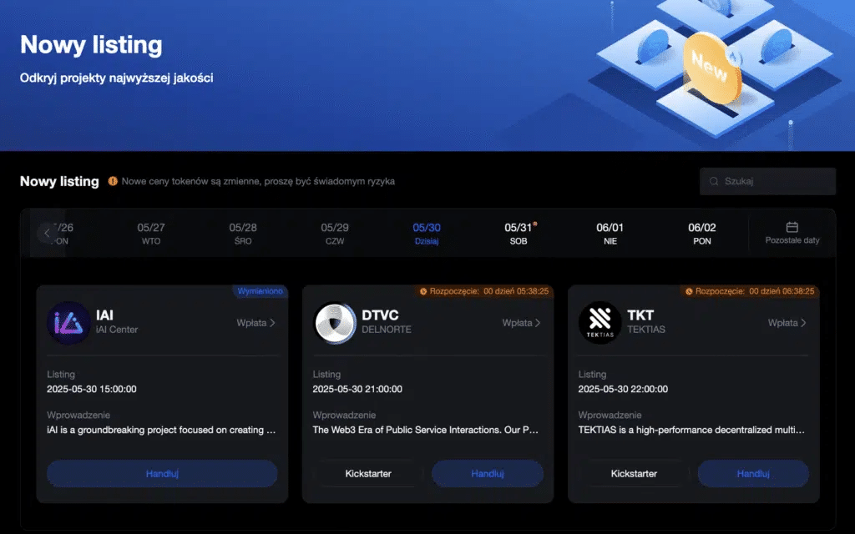Click the DTVC Delnorte token logo
855x534 pixels.
[x=335, y=323]
